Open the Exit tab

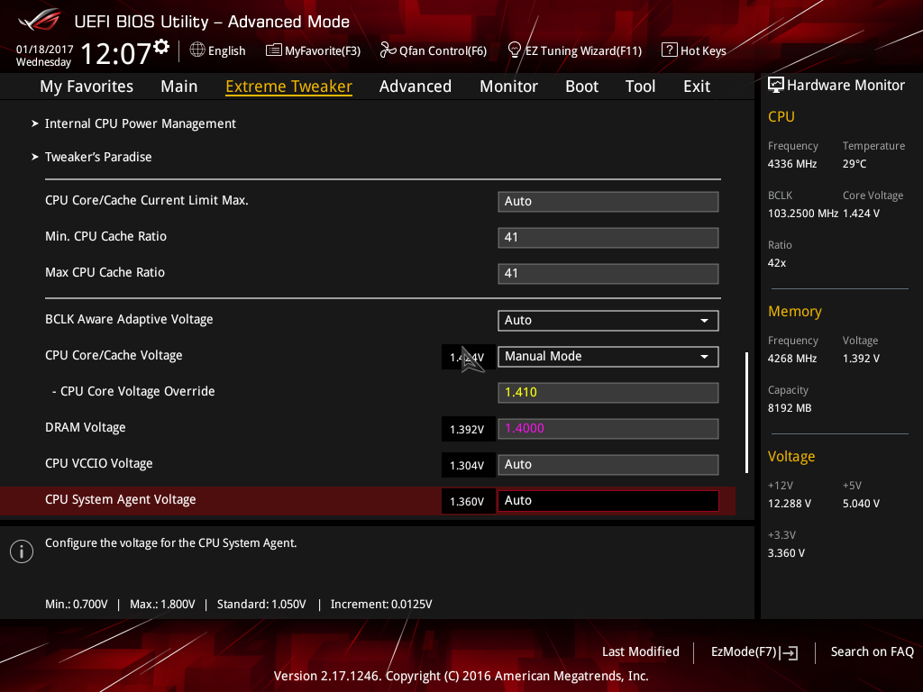[x=697, y=86]
